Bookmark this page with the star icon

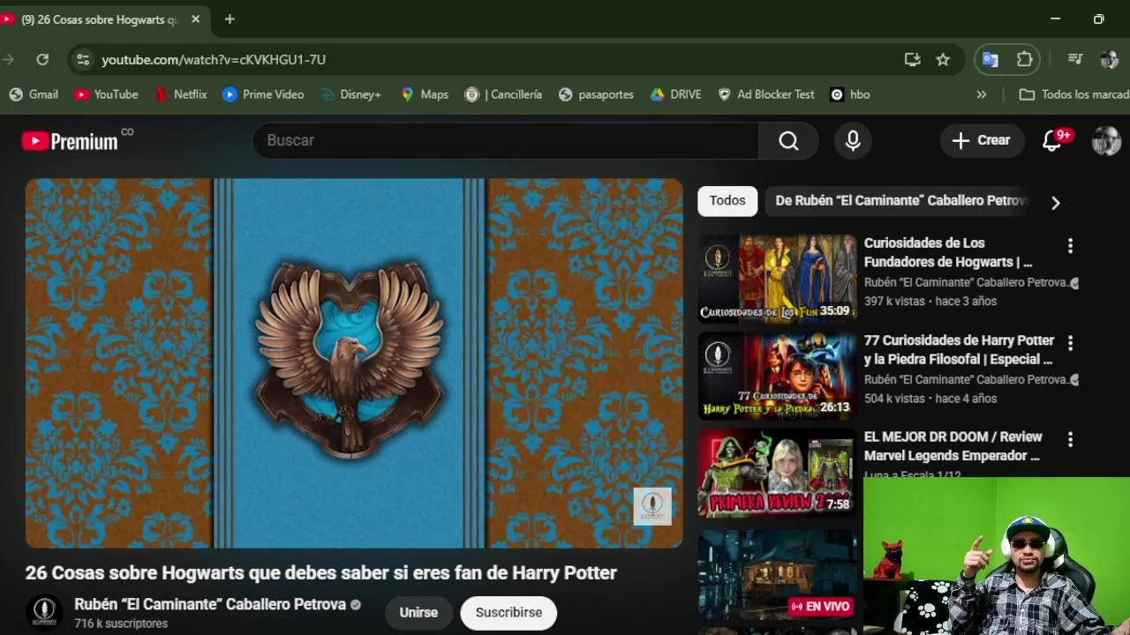[x=943, y=59]
